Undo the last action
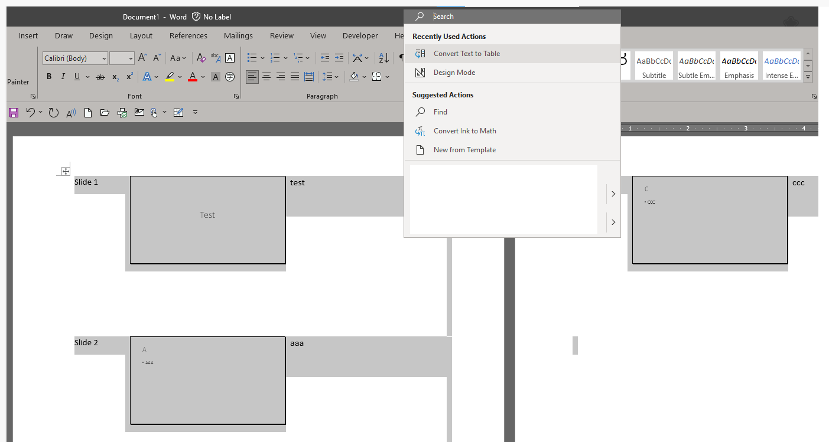The width and height of the screenshot is (829, 442). [31, 112]
